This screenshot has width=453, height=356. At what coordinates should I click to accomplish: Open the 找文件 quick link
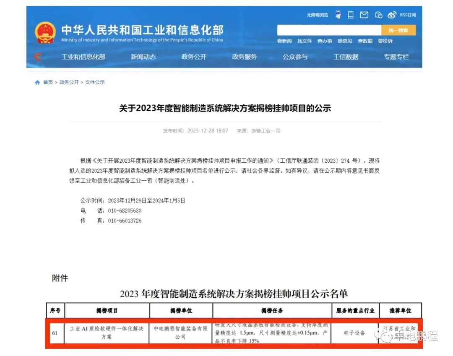pyautogui.click(x=305, y=41)
